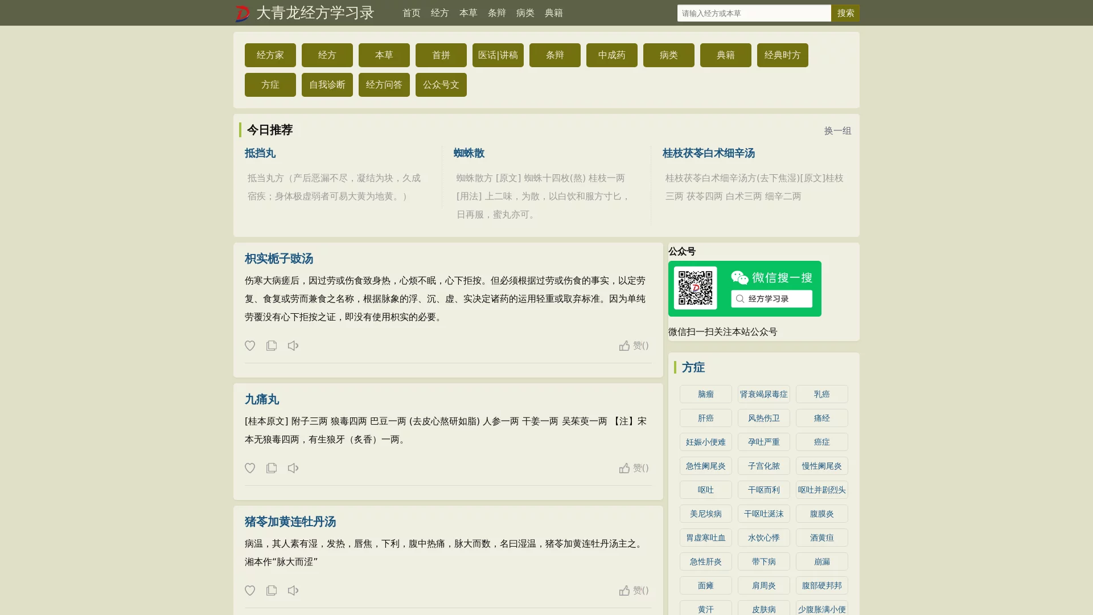Screen dimensions: 1093x615
Task: Open 典籍 in the top navigation
Action: coord(554,13)
